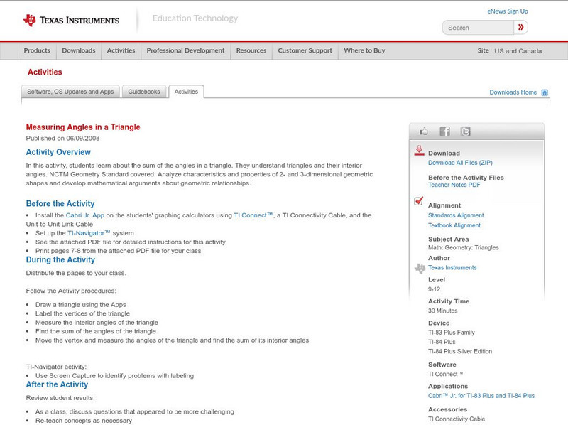Select the Activities tab
The width and height of the screenshot is (568, 425).
coord(186,92)
